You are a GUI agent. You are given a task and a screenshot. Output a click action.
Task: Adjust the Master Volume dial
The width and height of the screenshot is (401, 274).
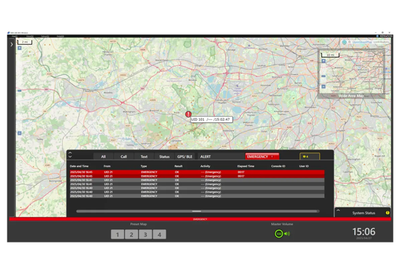coord(279,234)
